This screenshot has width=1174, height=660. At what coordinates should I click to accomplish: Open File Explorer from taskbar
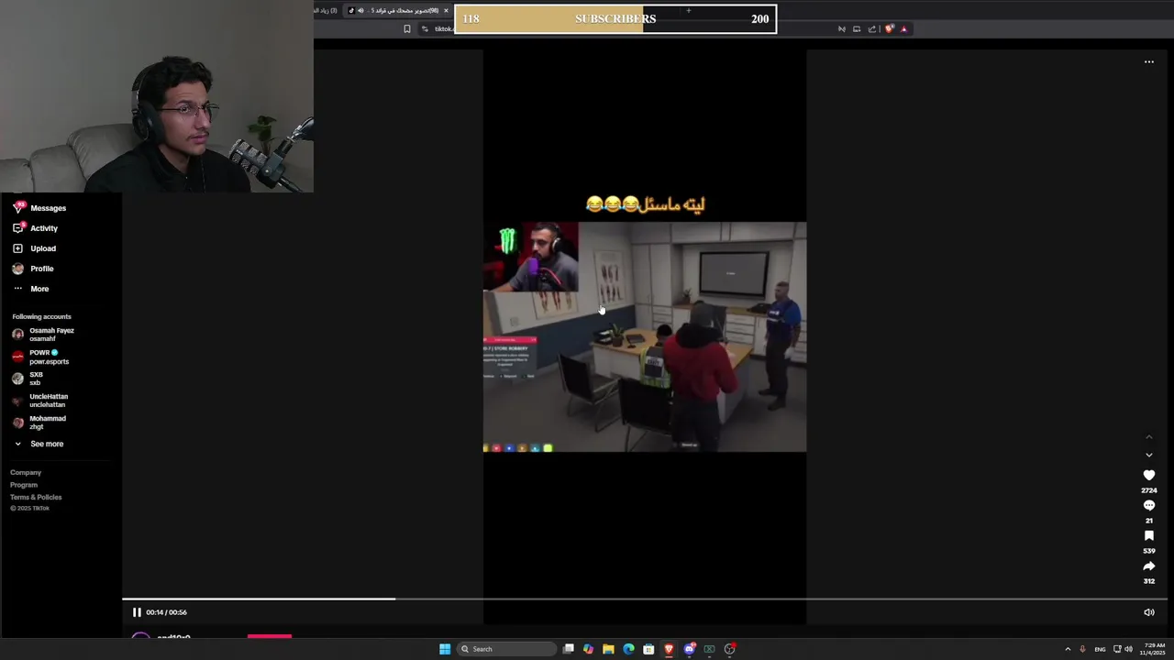point(608,649)
